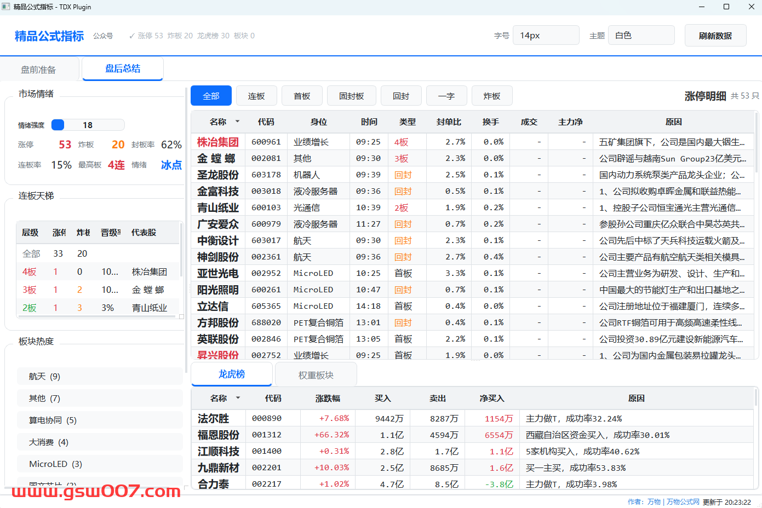Select the 株冶集团 row in 涨停明细

tap(218, 142)
